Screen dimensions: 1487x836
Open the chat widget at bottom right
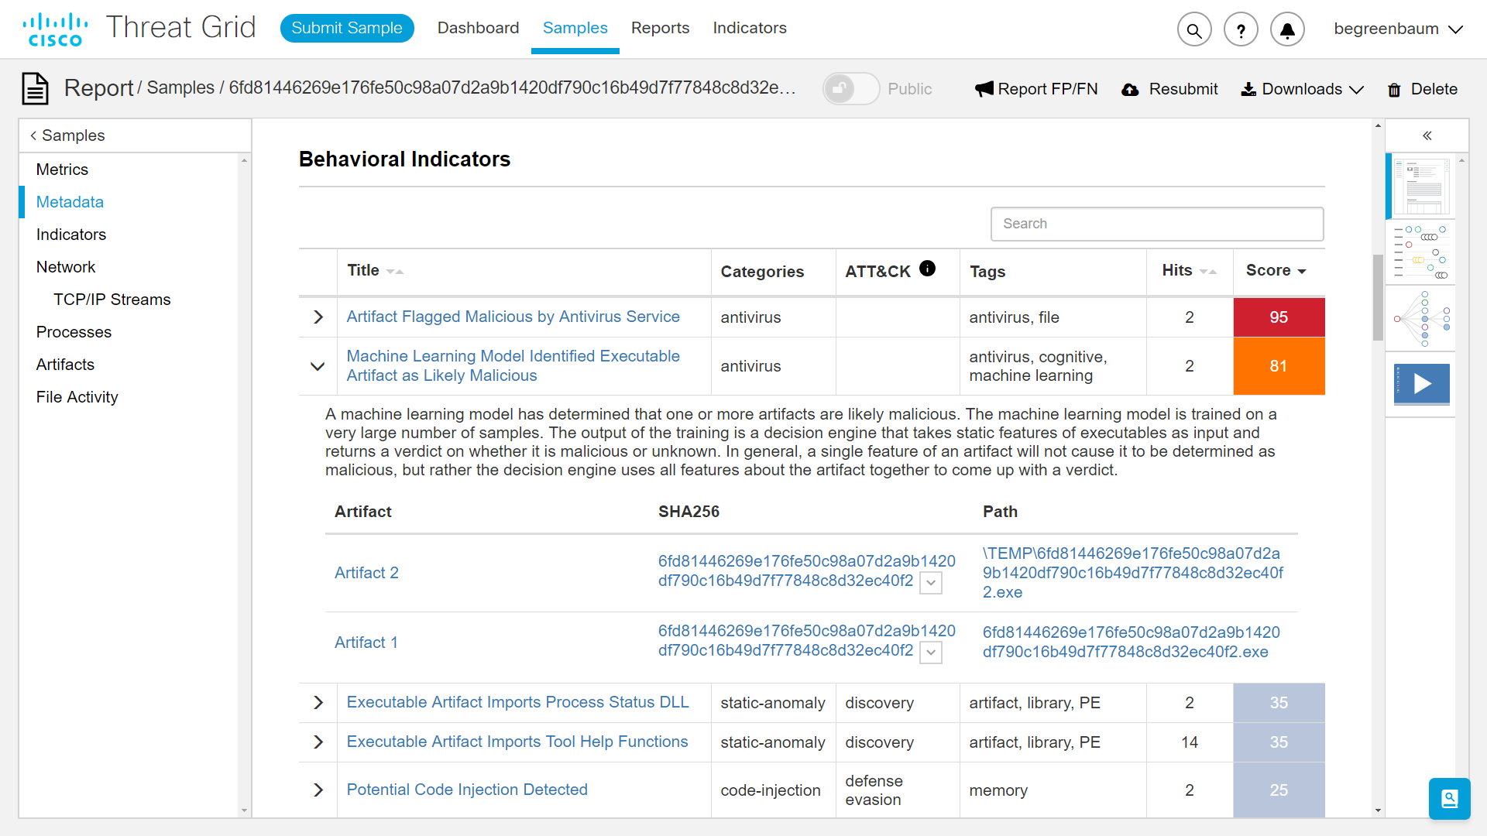click(1449, 798)
